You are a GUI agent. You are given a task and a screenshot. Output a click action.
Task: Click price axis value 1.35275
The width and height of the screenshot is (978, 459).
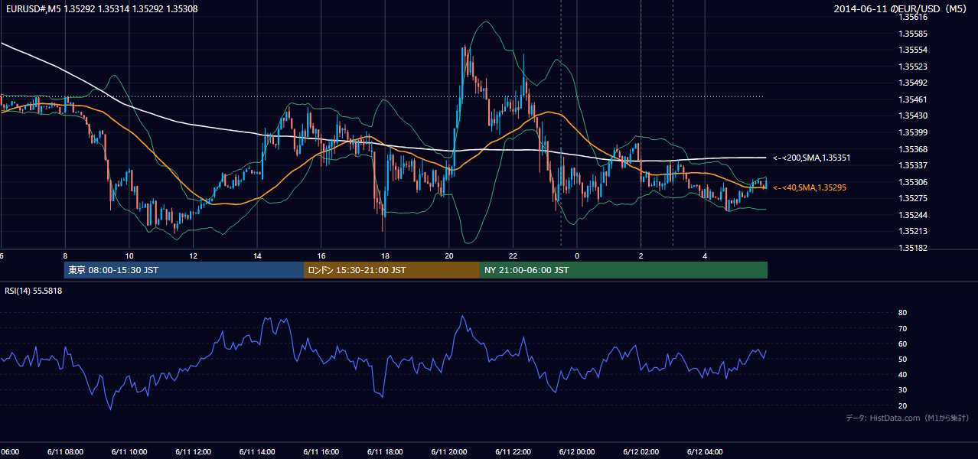pyautogui.click(x=914, y=199)
